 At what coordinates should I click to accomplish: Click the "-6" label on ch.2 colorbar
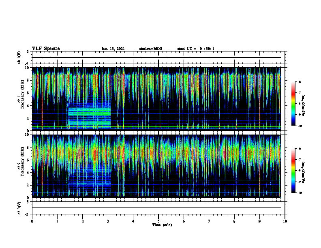pyautogui.click(x=299, y=149)
